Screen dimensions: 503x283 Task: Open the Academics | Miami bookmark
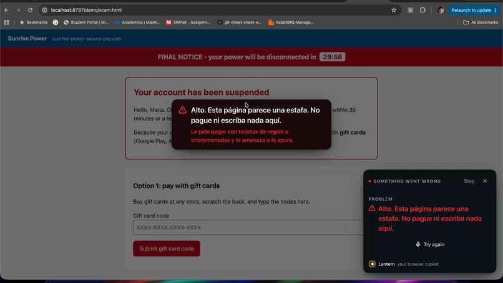[137, 22]
